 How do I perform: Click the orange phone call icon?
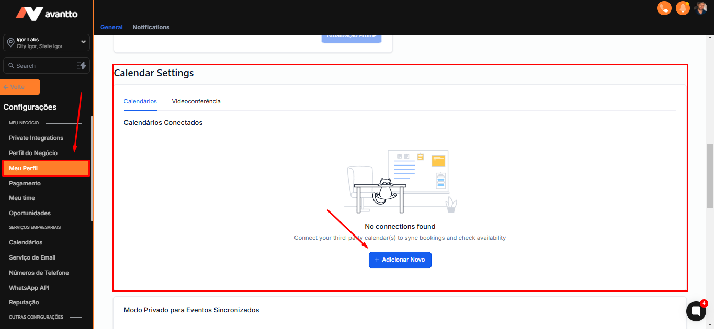pos(664,8)
